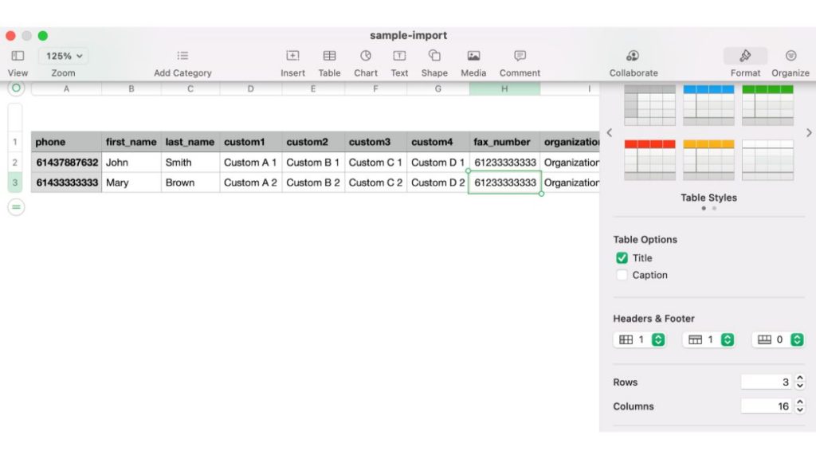
Task: Open the Organize panel
Action: pyautogui.click(x=790, y=56)
